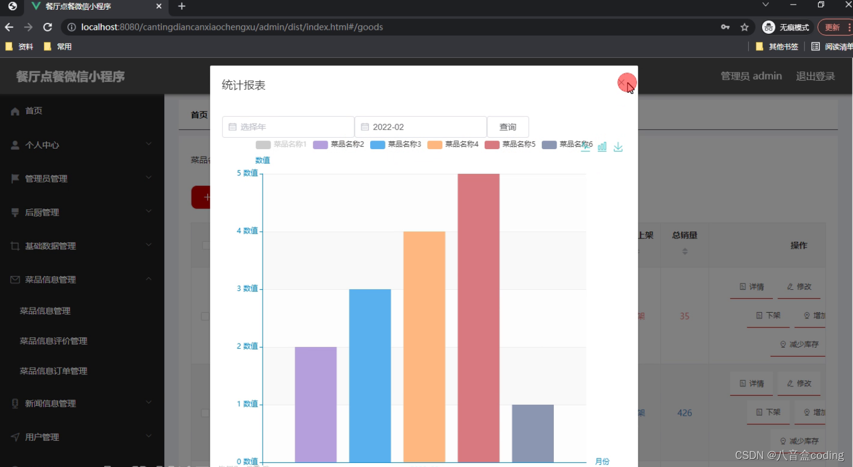Close the 统计报表 dialog with the X
Viewport: 853px width, 467px height.
pos(622,83)
